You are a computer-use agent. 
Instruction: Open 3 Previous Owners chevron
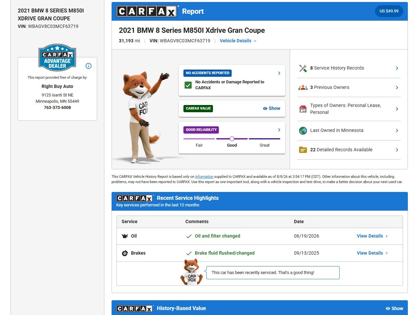(x=397, y=88)
